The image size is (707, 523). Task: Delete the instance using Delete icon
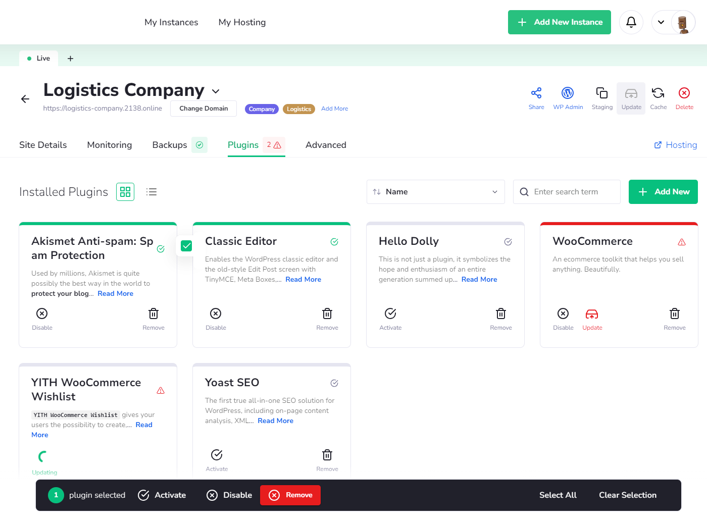[x=684, y=93]
